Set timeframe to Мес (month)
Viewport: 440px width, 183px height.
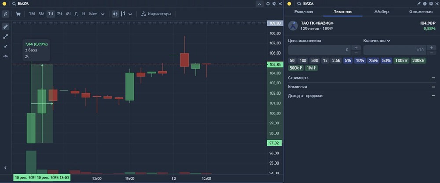(93, 14)
